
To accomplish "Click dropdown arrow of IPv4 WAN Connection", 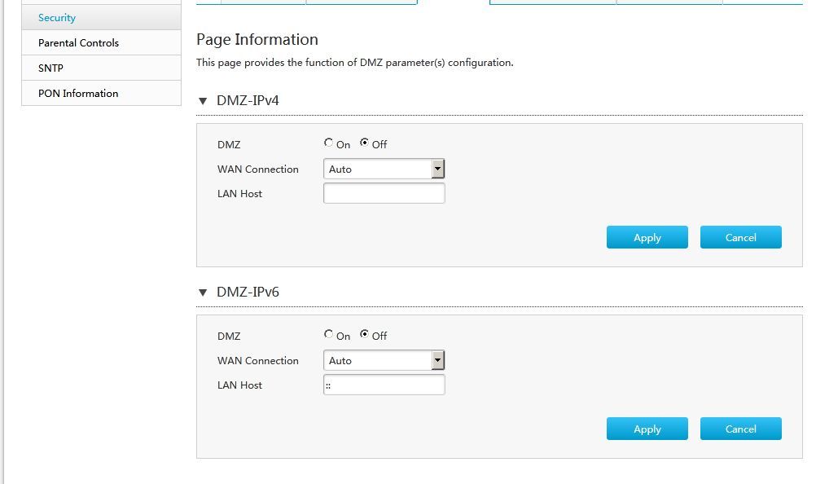I will [x=437, y=169].
